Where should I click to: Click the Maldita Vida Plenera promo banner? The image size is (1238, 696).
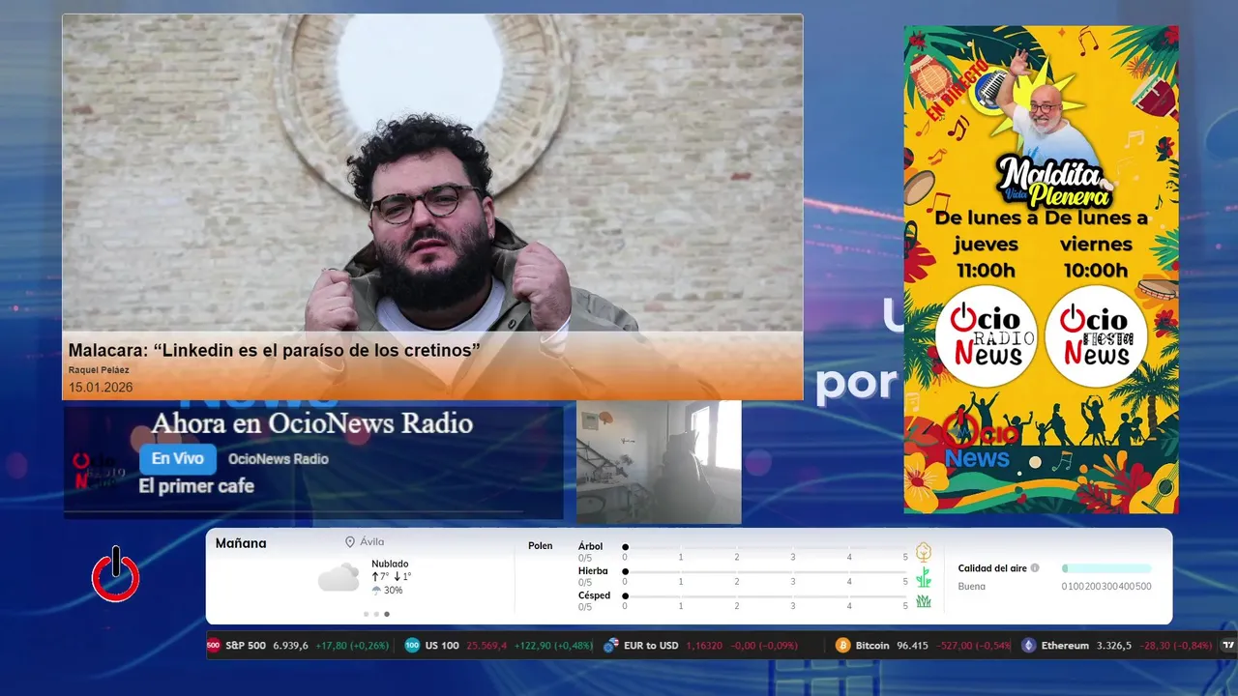1041,270
